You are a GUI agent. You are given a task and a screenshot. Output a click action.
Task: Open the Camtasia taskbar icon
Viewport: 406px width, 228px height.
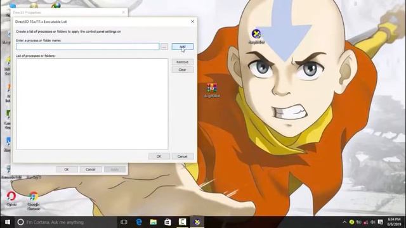(182, 222)
